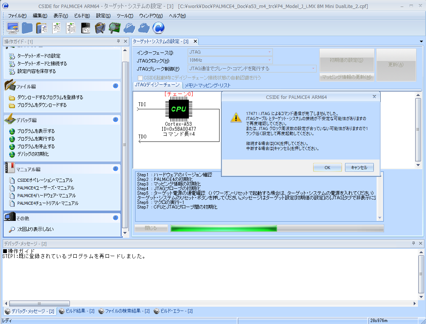Click the monitor wizard toolbar icon

click(13, 28)
